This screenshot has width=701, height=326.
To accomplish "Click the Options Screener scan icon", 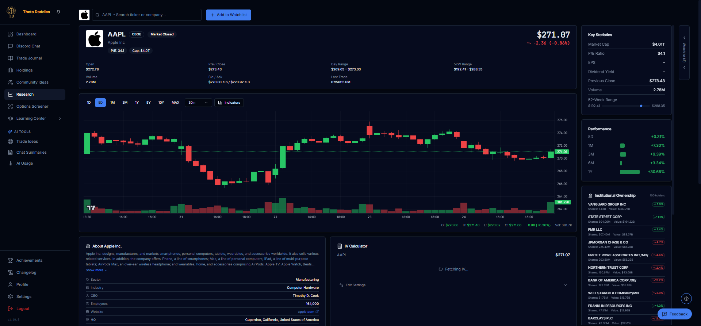I will pos(10,107).
